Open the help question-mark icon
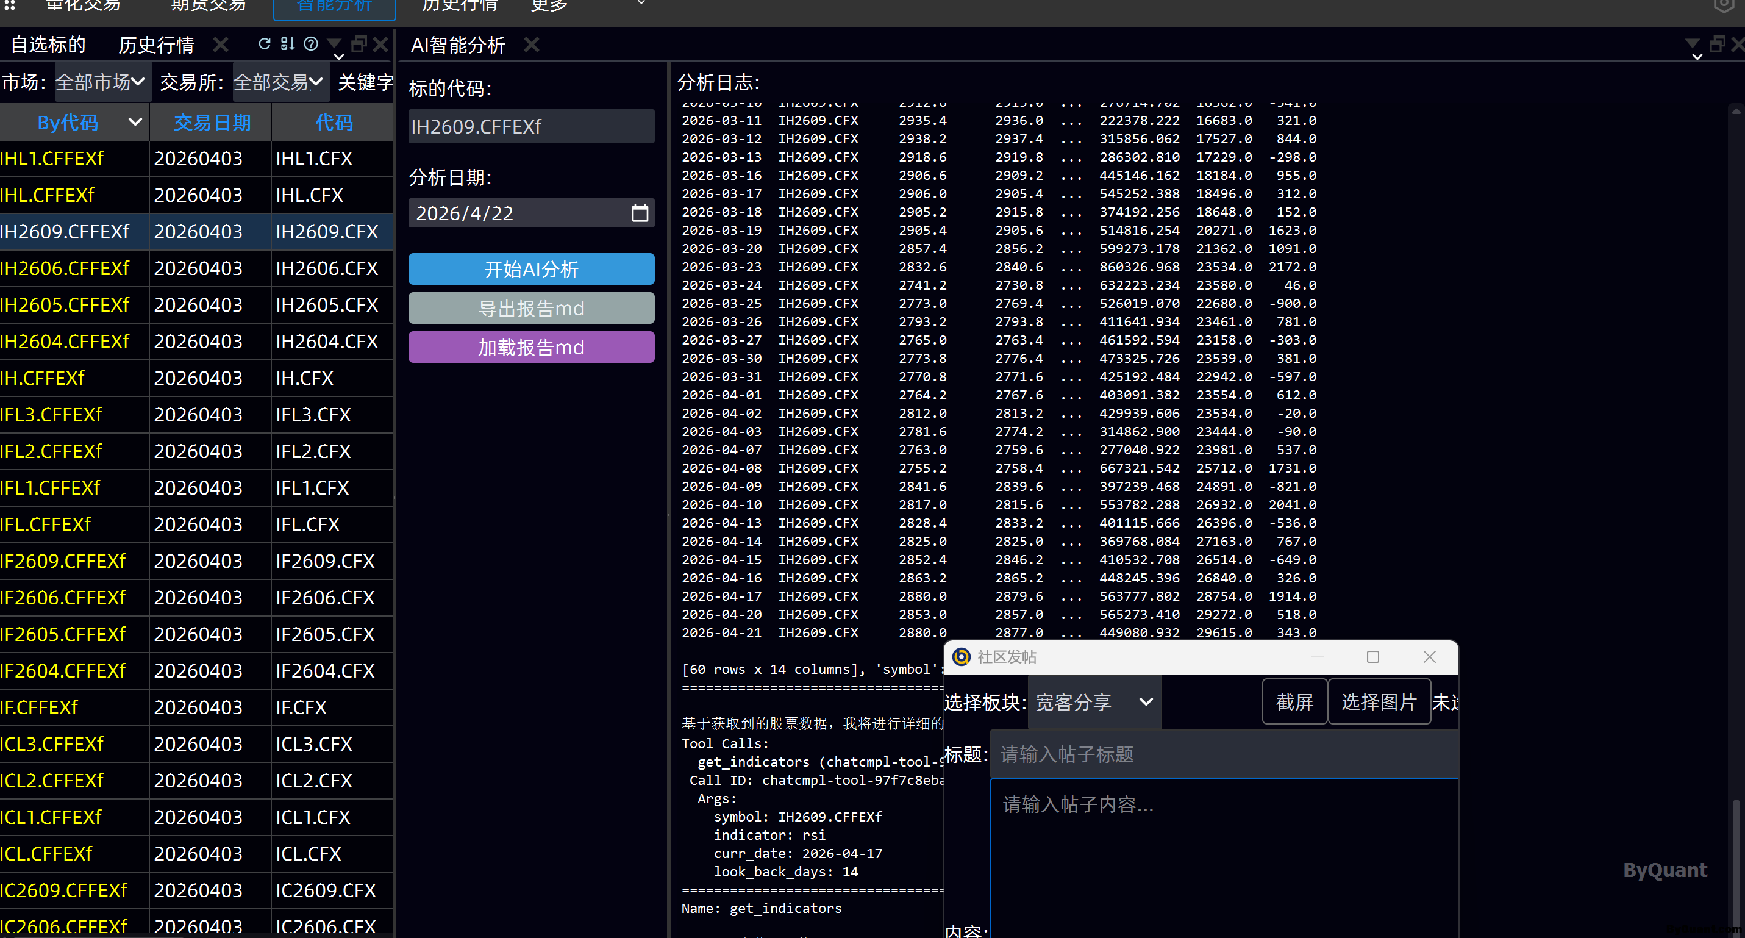This screenshot has width=1745, height=938. click(311, 44)
